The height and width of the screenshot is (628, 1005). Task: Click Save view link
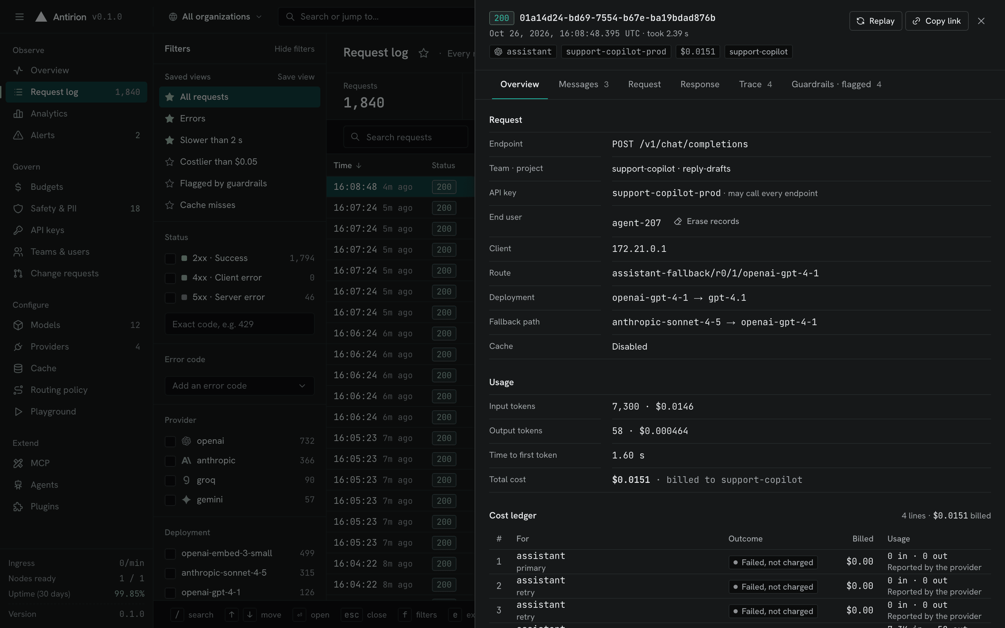point(296,77)
